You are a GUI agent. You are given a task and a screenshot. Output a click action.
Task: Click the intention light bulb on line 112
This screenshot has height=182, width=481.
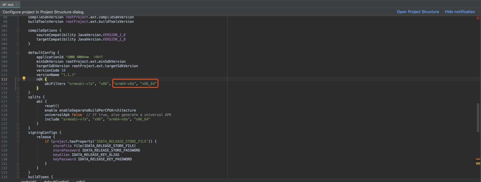pos(24,78)
